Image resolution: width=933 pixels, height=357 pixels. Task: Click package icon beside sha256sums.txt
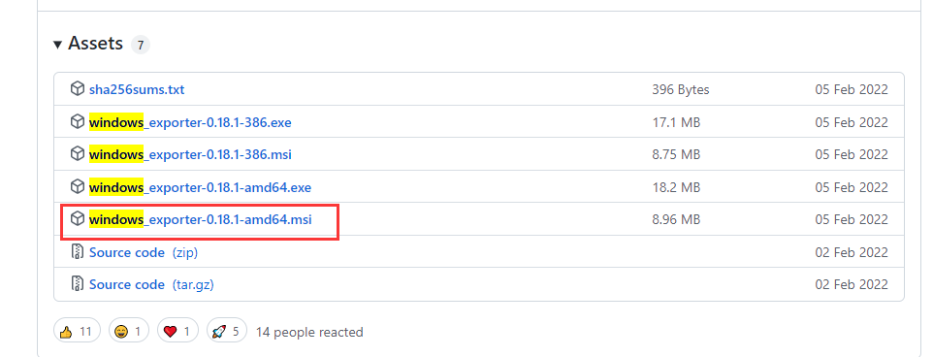click(78, 89)
